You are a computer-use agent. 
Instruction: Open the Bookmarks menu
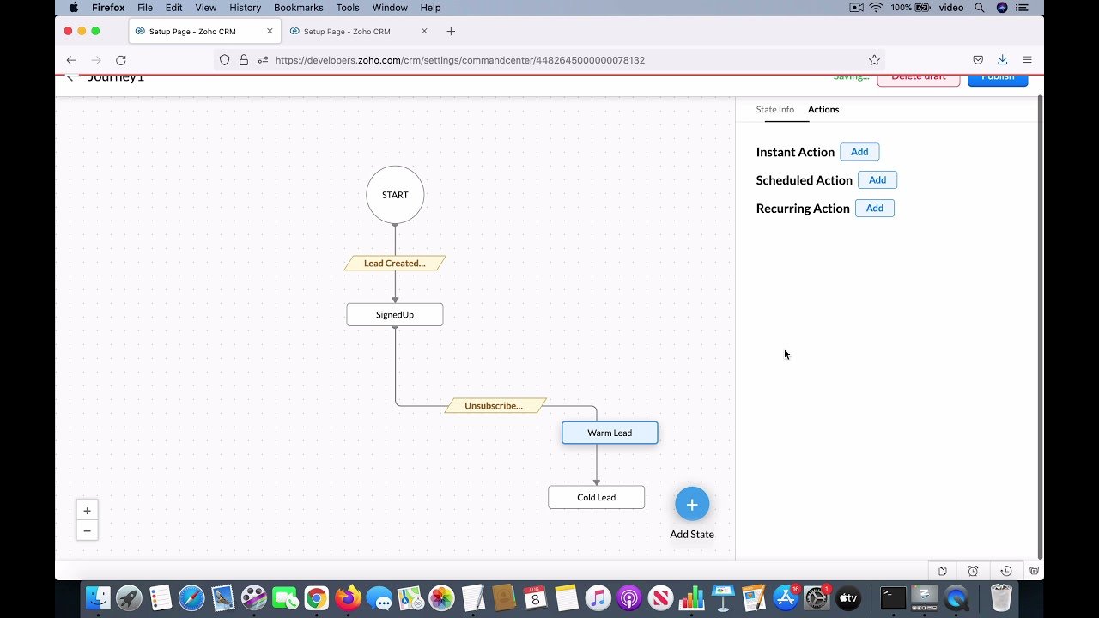tap(298, 8)
